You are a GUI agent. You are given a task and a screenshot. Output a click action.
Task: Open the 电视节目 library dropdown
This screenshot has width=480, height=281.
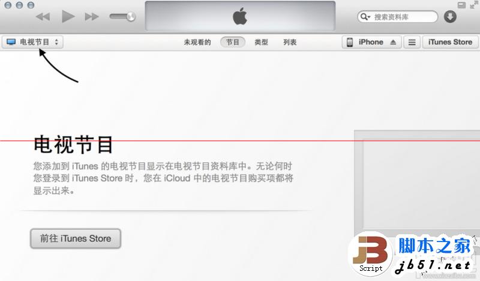[33, 42]
